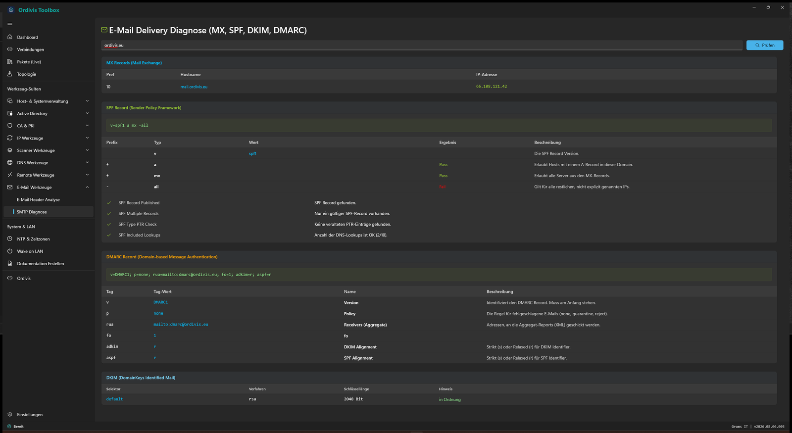Open Topologie menu entry
Image resolution: width=792 pixels, height=433 pixels.
(49, 74)
